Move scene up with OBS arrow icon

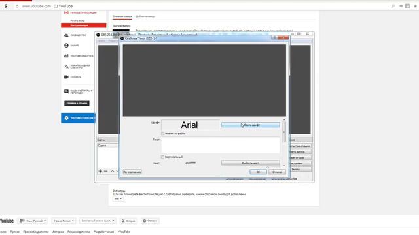point(113,171)
